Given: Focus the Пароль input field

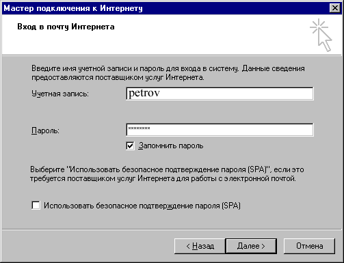Looking at the screenshot, I should click(220, 130).
